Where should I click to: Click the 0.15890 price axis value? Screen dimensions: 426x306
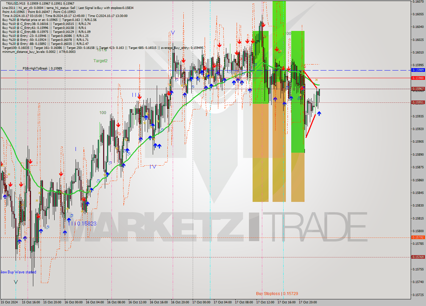point(418,155)
